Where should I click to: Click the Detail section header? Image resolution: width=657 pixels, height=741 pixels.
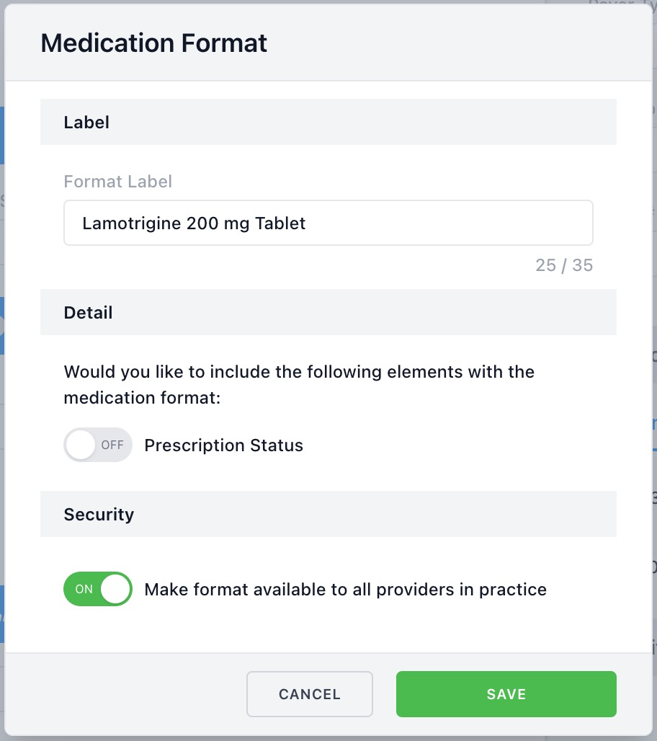coord(88,313)
